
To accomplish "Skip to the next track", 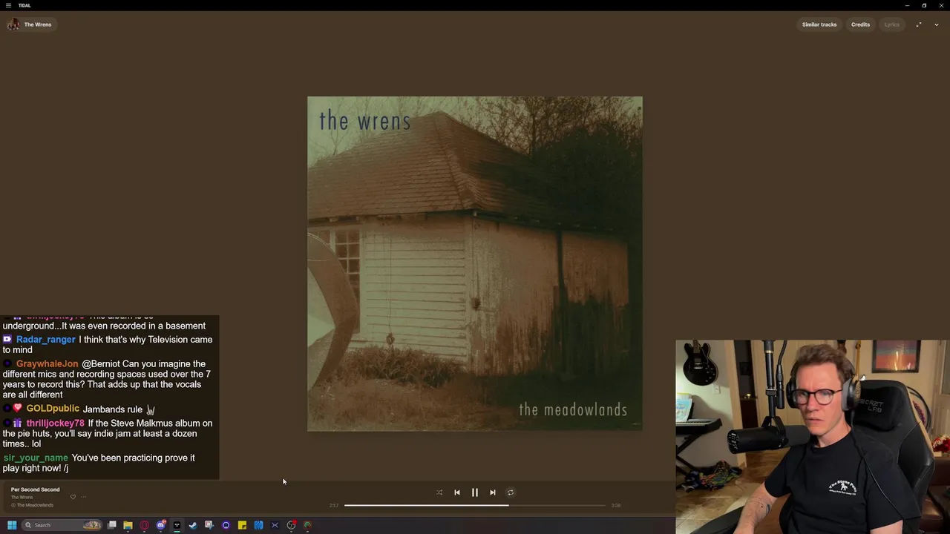I will coord(493,492).
